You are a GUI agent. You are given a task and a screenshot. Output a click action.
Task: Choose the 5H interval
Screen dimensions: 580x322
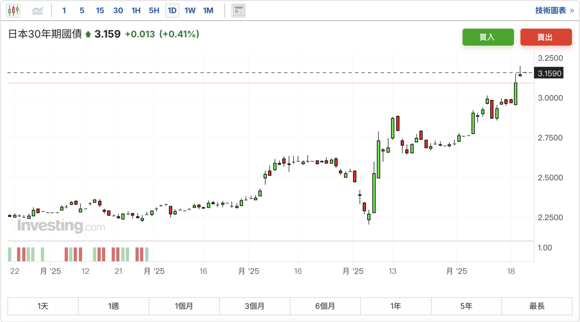tap(154, 10)
